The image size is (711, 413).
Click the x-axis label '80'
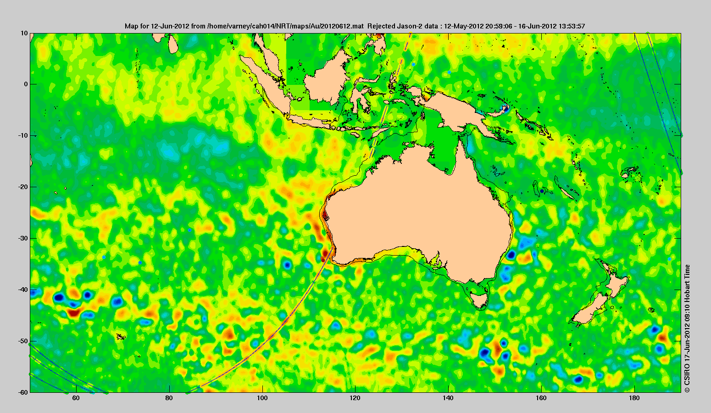(169, 398)
